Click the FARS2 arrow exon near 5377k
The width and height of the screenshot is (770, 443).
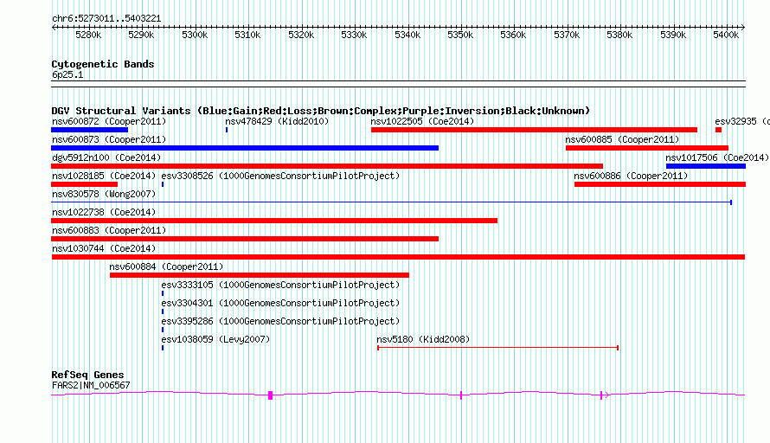click(x=604, y=395)
